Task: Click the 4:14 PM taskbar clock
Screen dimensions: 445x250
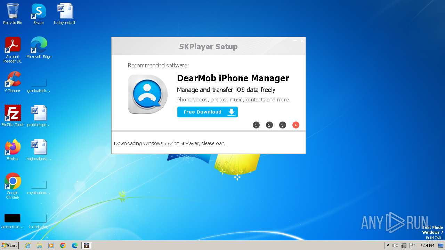Action: [427, 245]
